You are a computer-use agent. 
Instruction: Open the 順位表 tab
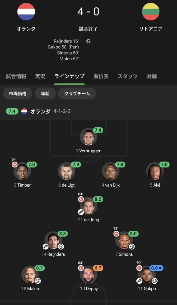point(101,76)
